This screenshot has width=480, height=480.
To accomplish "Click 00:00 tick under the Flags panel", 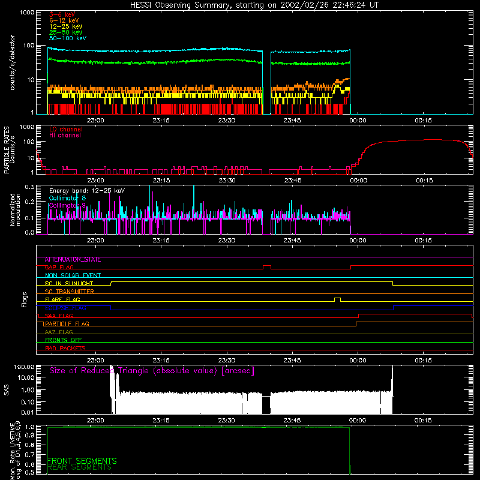I will click(358, 361).
